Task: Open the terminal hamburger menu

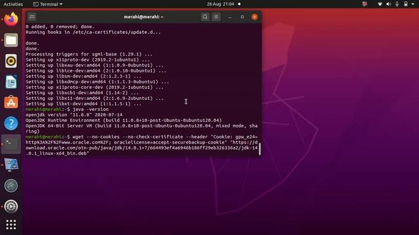Action: tap(216, 17)
